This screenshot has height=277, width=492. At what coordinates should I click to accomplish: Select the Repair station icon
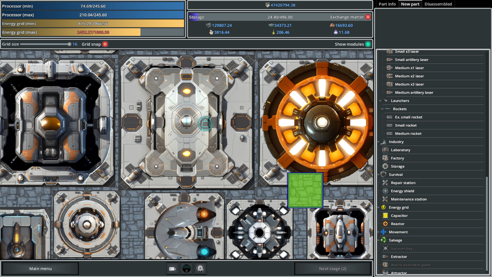click(385, 183)
